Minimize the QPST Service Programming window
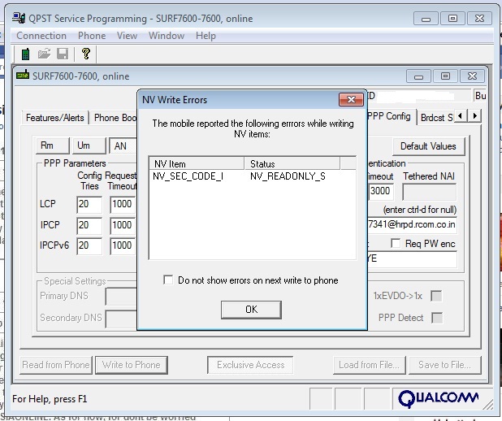 [426, 19]
